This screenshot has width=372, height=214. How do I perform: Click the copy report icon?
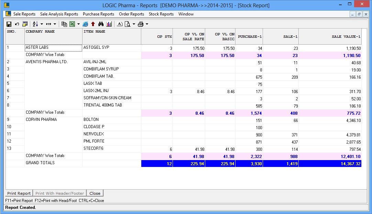click(x=64, y=24)
